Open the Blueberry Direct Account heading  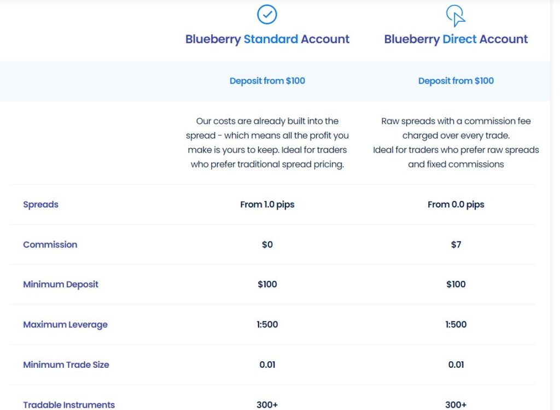point(456,39)
